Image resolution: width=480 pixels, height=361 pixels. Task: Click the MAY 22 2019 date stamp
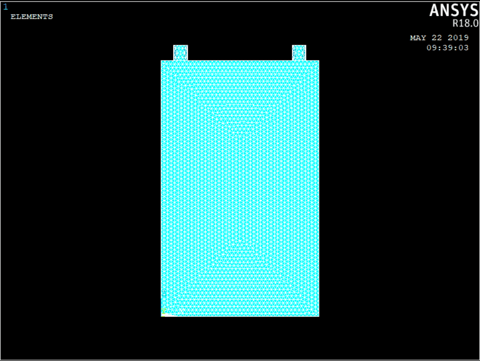[x=439, y=38]
